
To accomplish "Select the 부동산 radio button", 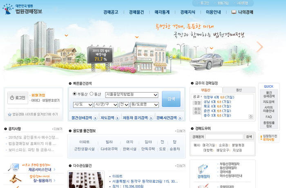I will pos(75,94).
